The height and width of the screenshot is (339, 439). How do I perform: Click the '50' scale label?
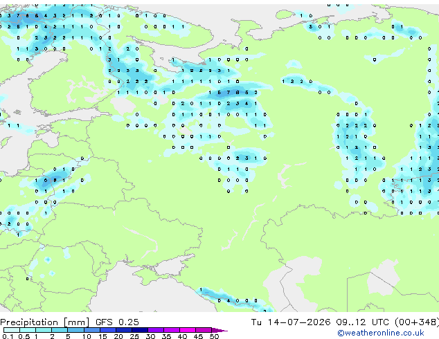[x=214, y=336]
